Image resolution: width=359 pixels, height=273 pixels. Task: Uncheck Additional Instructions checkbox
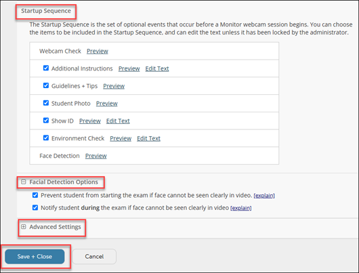(46, 68)
